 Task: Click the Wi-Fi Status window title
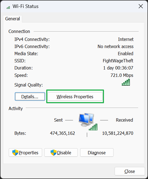coord(25,6)
